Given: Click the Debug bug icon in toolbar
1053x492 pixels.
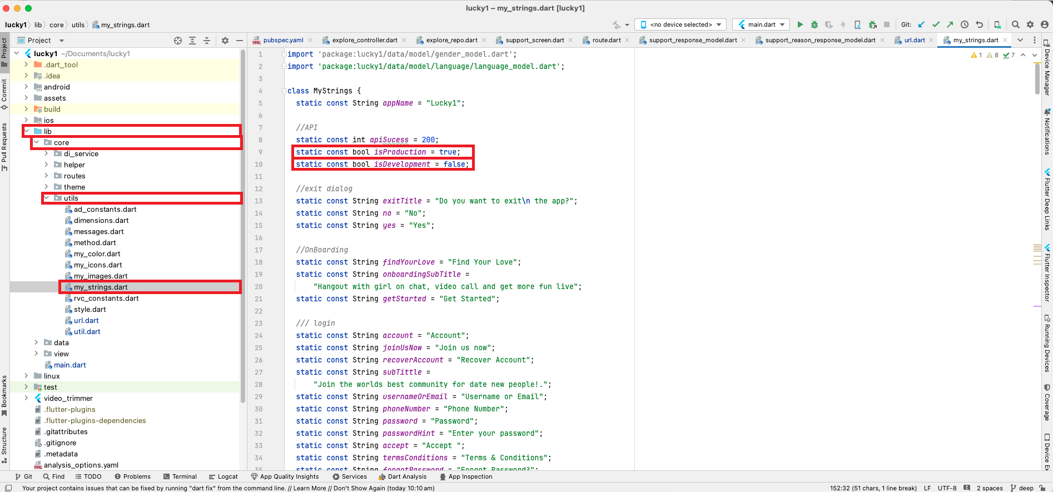Looking at the screenshot, I should pyautogui.click(x=814, y=24).
